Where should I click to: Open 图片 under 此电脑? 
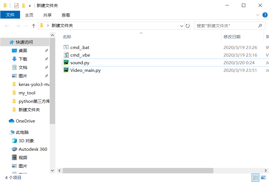[23, 166]
